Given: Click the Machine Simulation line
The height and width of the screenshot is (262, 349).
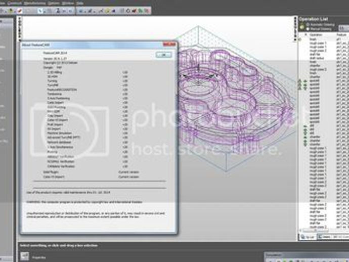Looking at the screenshot, I should (59, 133).
